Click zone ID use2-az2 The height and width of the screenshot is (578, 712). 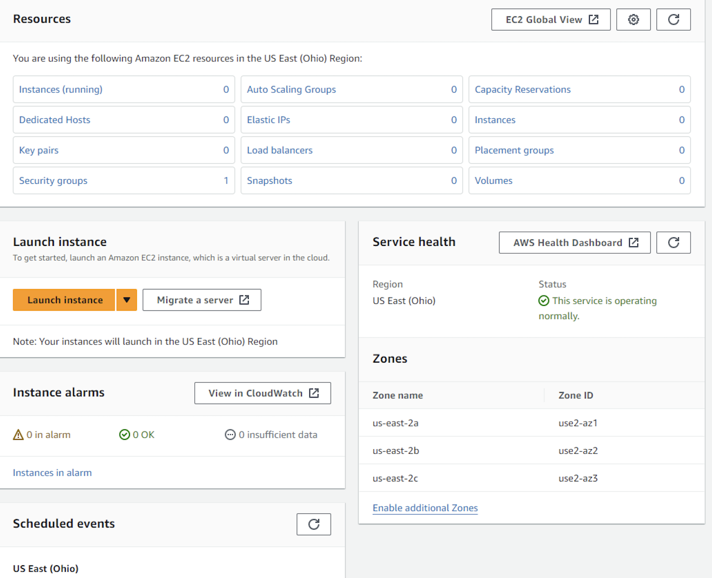578,451
